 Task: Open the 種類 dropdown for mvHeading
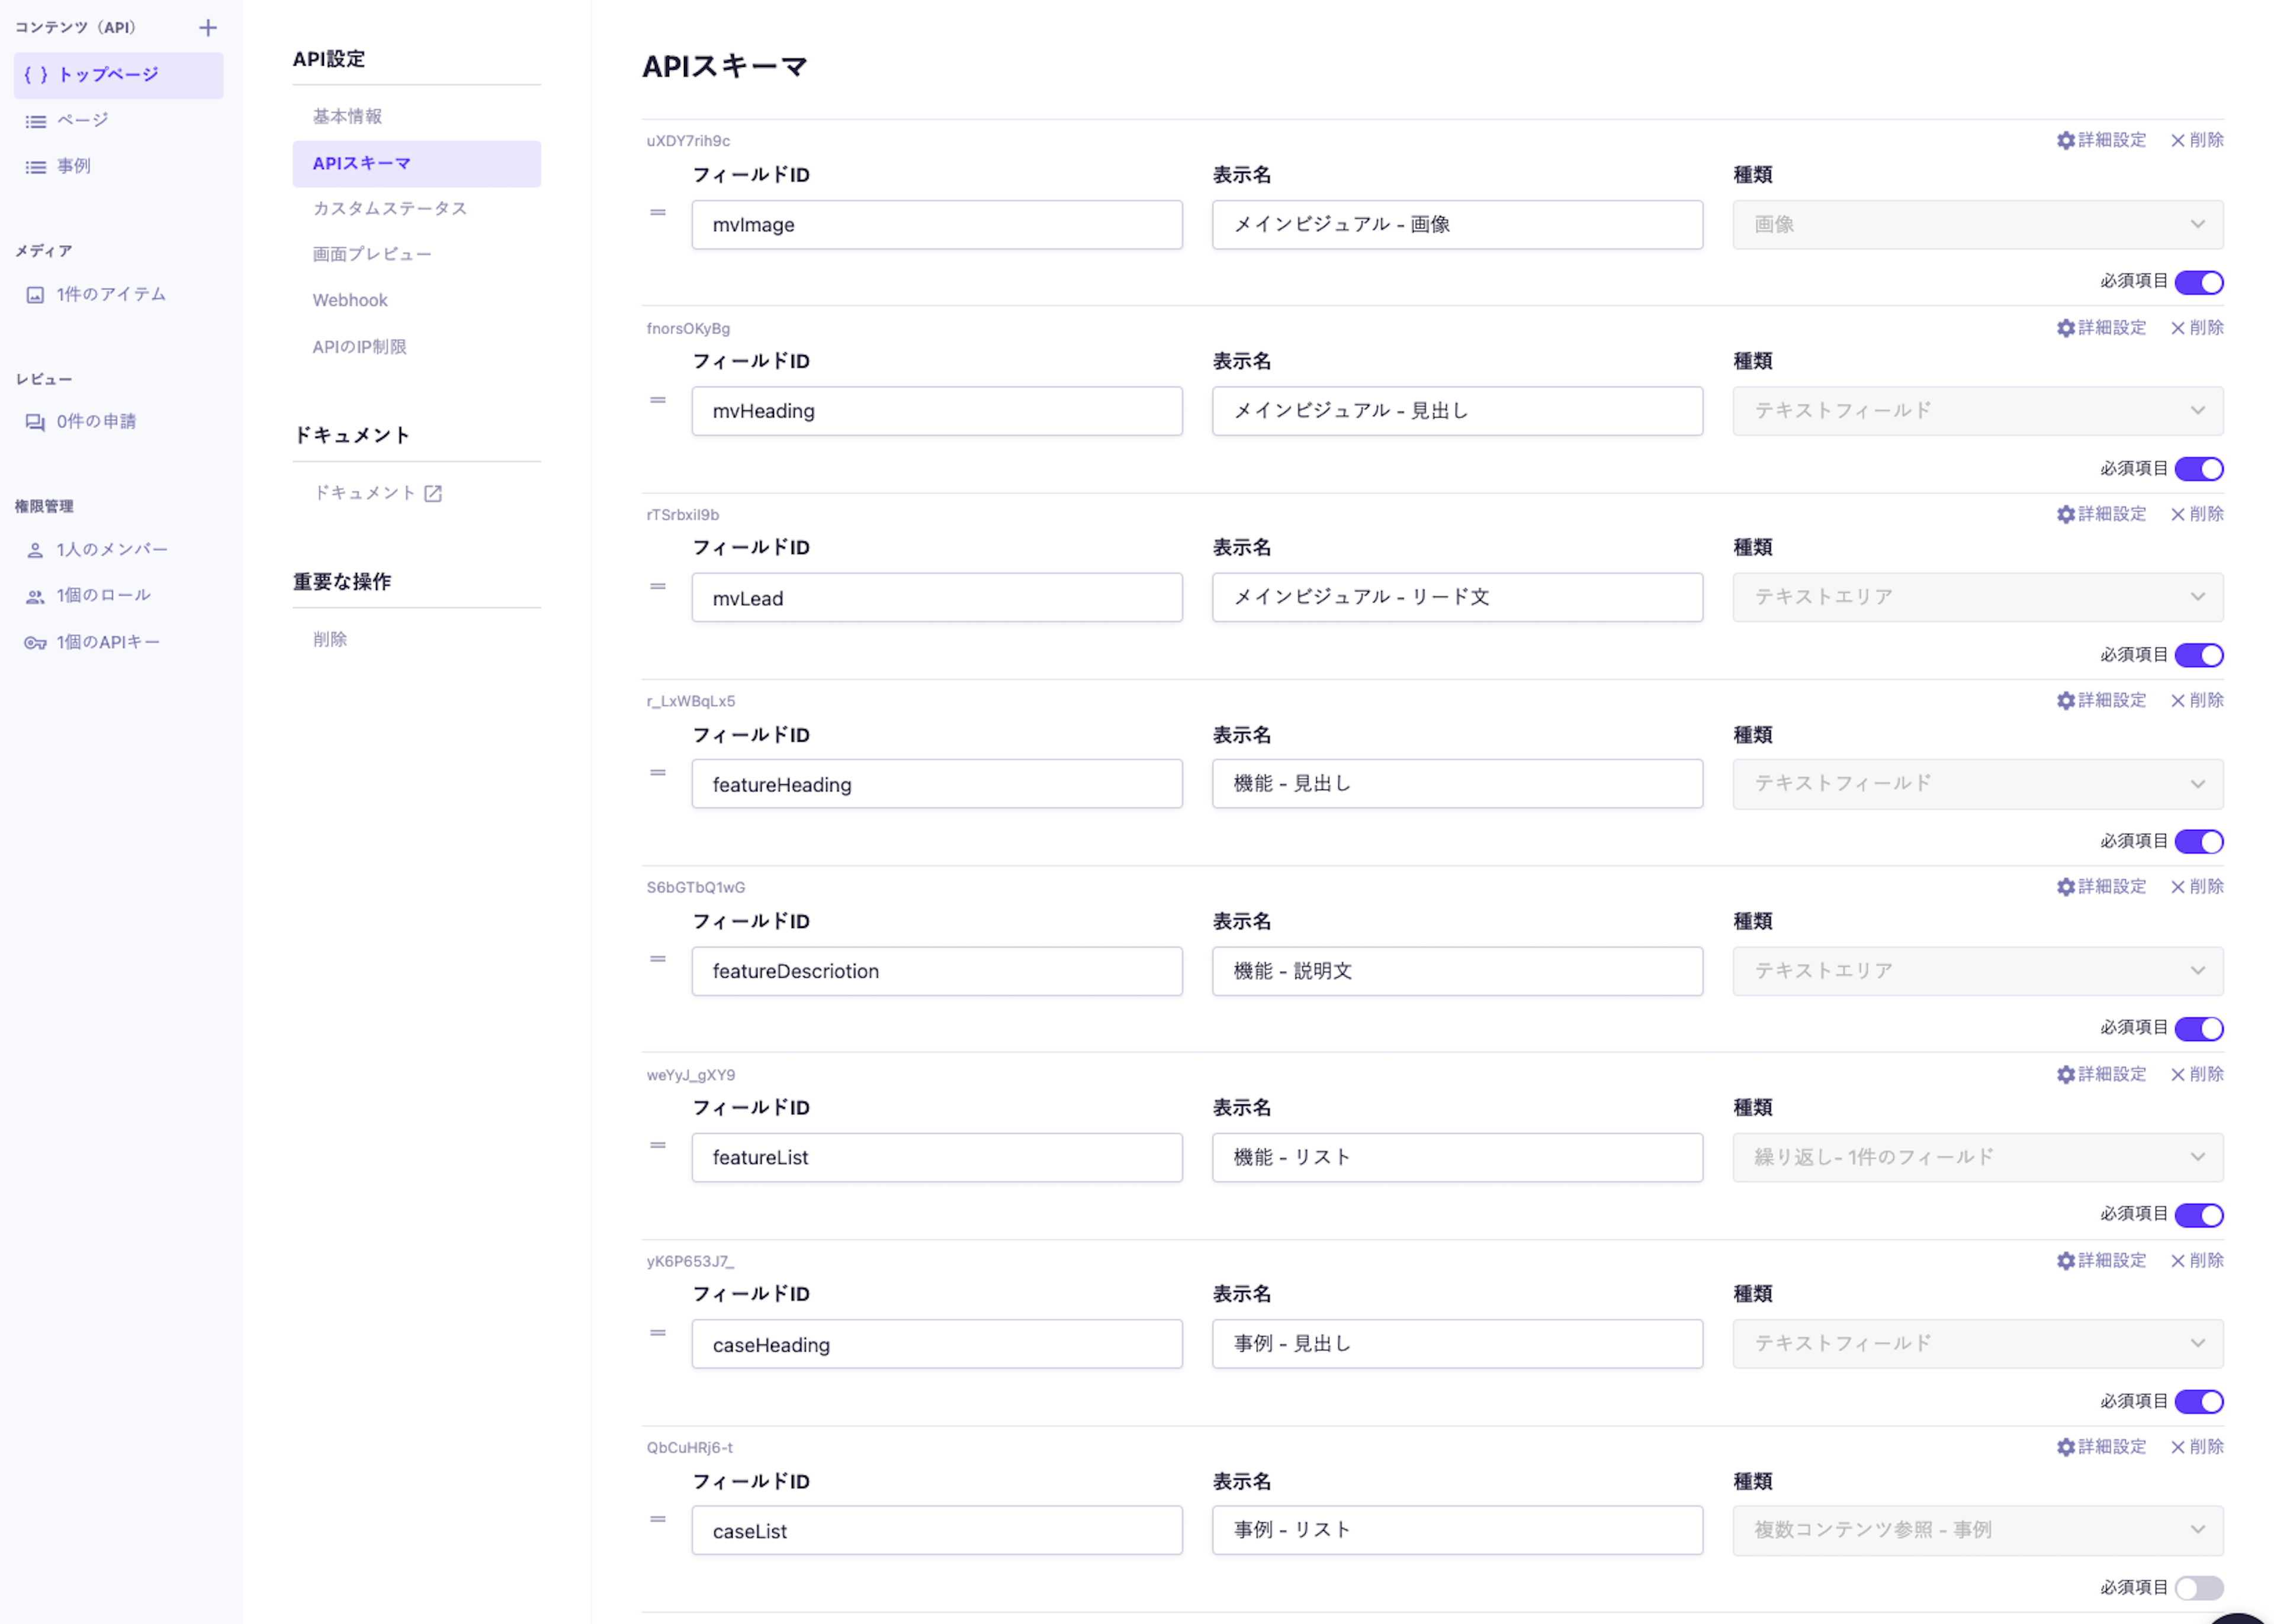[x=1977, y=411]
